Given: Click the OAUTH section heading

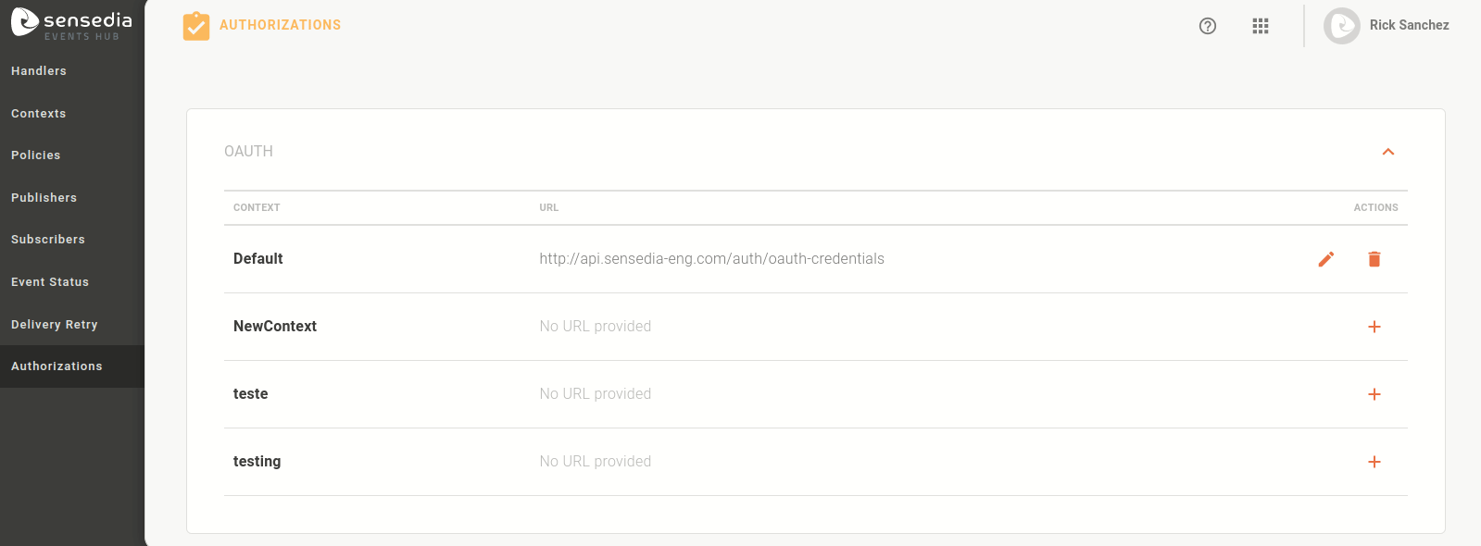Looking at the screenshot, I should click(248, 151).
